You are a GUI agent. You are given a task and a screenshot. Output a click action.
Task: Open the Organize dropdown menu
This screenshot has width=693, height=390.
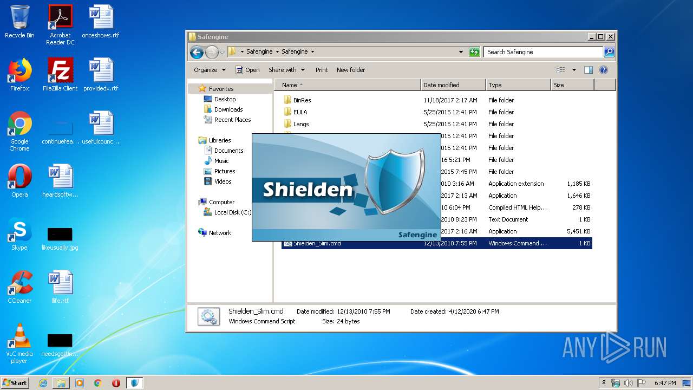click(210, 70)
